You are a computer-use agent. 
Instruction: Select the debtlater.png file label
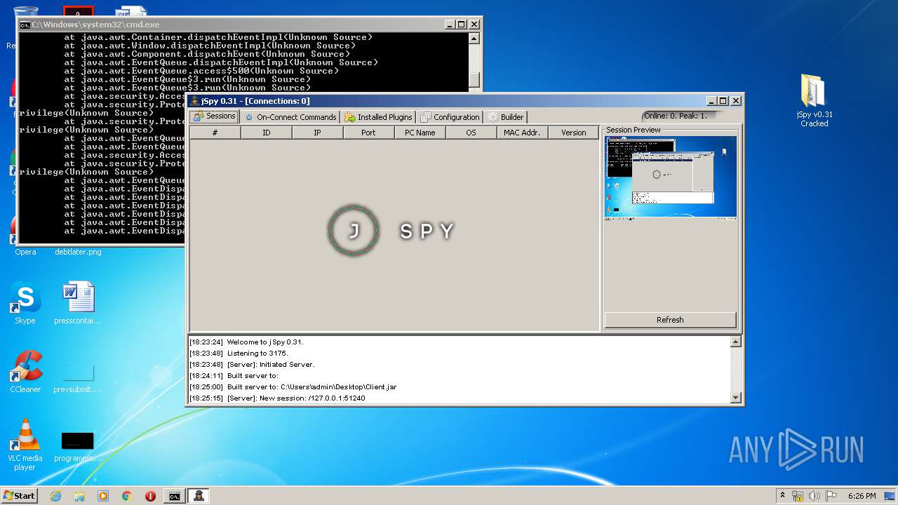(x=78, y=252)
